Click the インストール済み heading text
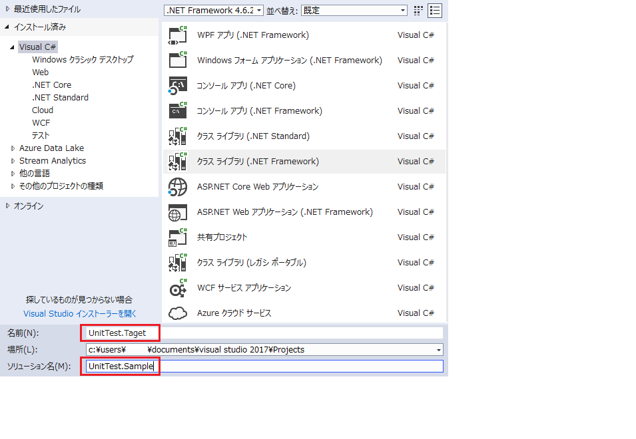The height and width of the screenshot is (439, 636). tap(40, 27)
